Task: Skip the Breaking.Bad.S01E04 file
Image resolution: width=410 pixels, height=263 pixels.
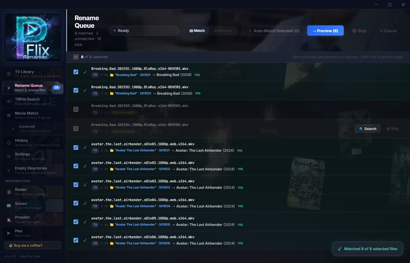Action: 392,129
